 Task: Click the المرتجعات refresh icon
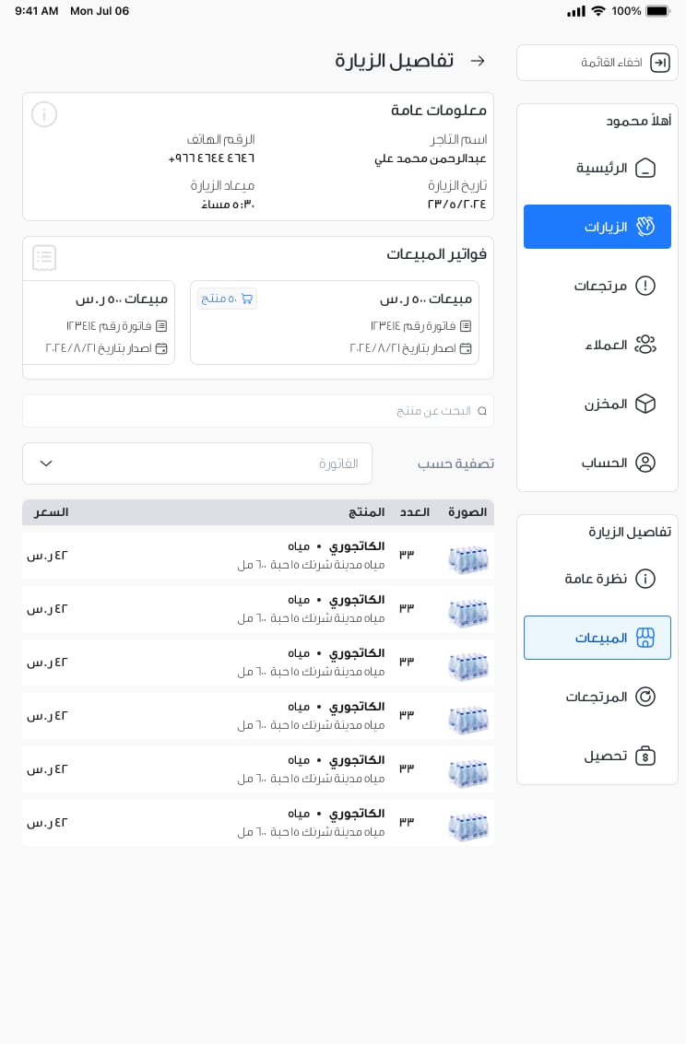coord(645,698)
